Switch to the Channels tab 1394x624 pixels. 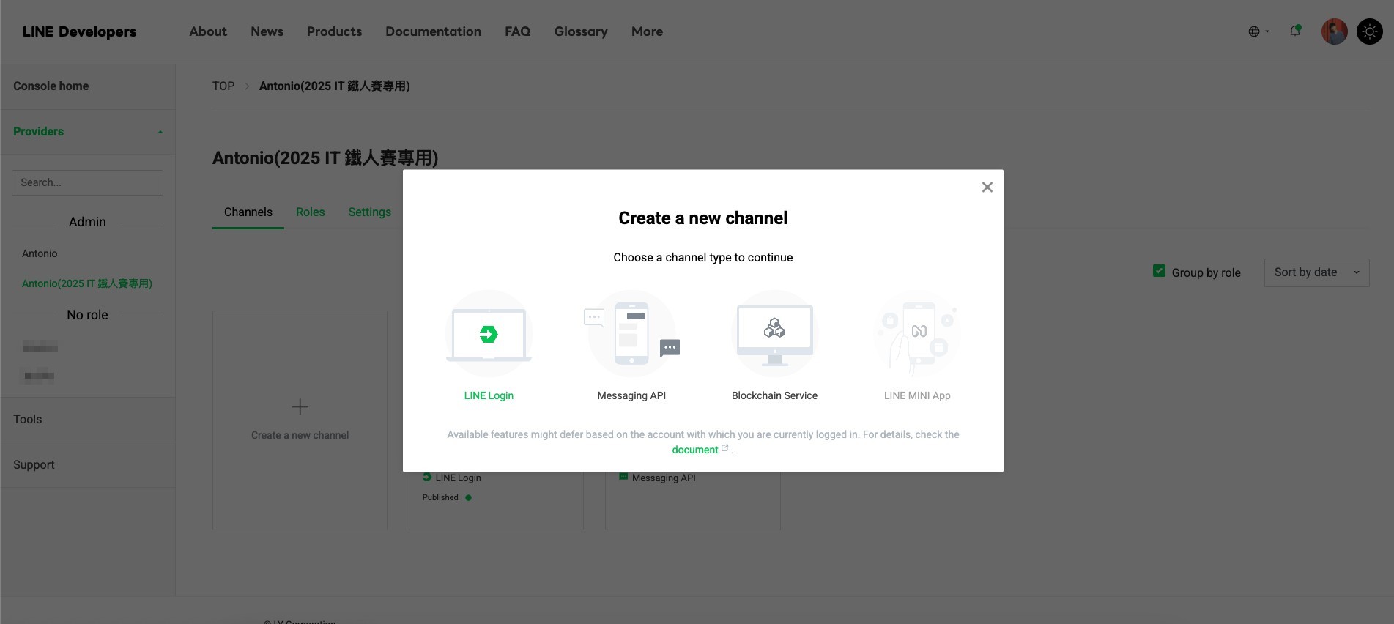coord(248,212)
